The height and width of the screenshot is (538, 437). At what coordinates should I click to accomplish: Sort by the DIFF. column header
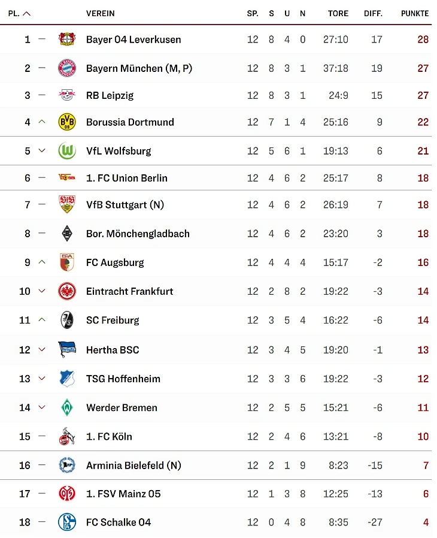(x=373, y=13)
